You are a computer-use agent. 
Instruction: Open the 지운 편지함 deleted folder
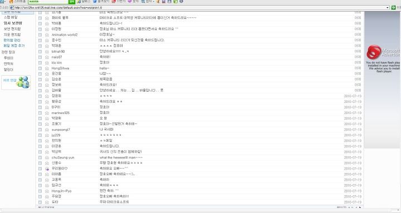click(12, 34)
